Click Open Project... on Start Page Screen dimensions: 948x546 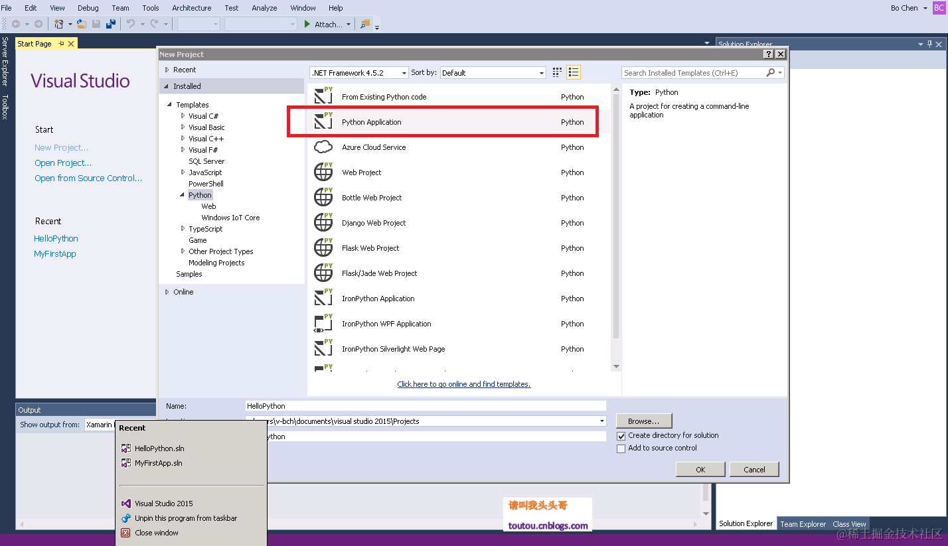(x=63, y=163)
